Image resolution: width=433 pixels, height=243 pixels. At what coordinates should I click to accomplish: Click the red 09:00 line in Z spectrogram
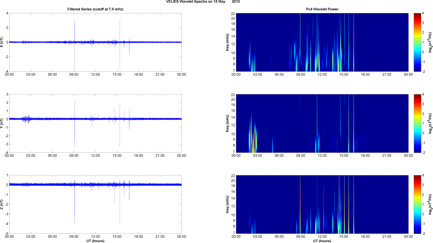coord(300,204)
